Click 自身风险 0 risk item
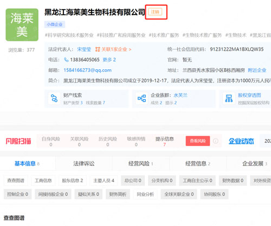271x226 pixels. pos(51,142)
